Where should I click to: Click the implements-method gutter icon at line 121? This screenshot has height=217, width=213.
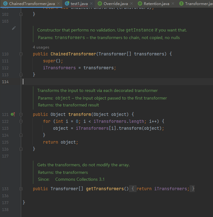tap(13, 114)
